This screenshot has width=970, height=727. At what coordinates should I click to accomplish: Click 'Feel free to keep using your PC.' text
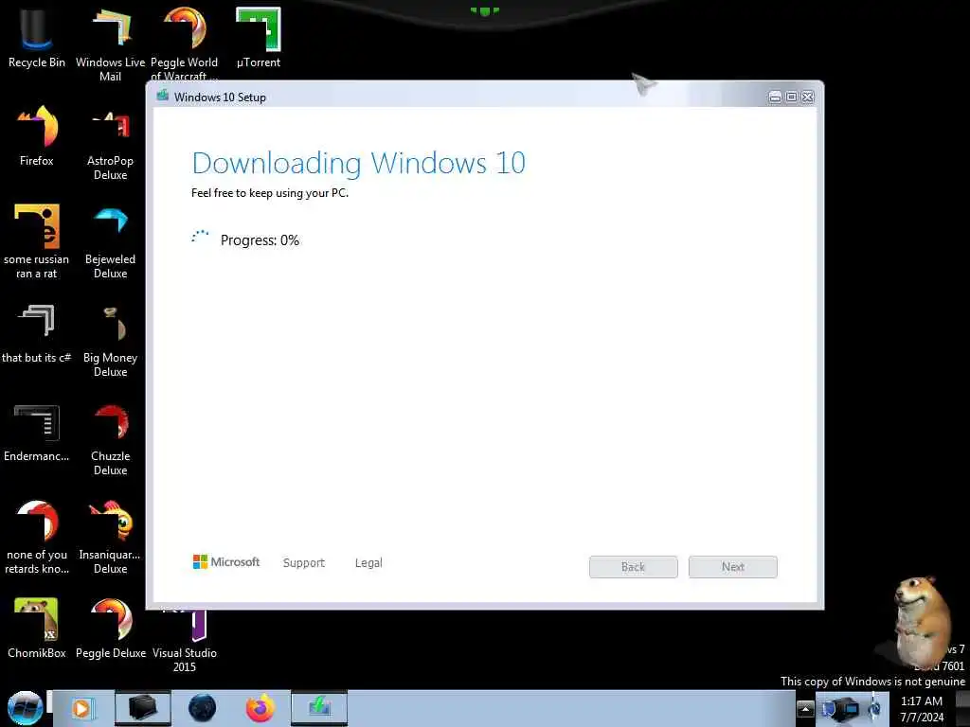270,193
